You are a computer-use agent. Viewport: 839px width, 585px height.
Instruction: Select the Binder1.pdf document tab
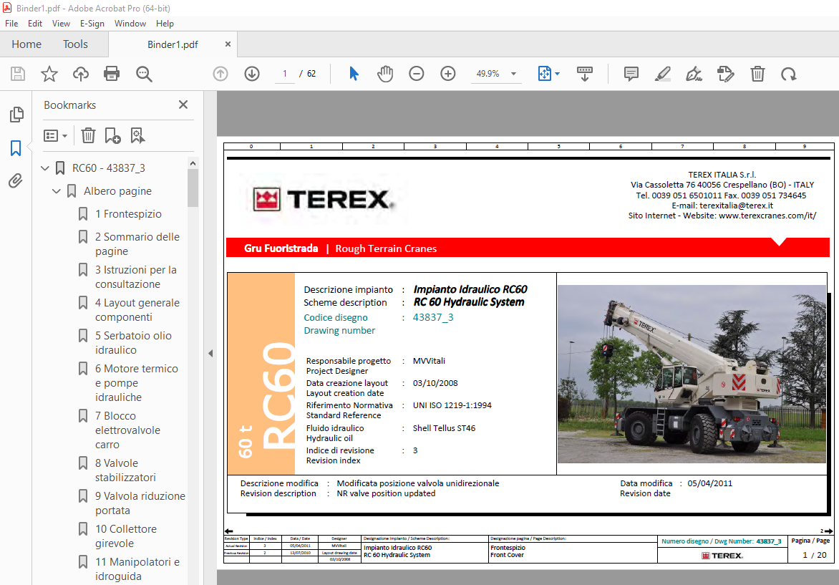(x=173, y=44)
